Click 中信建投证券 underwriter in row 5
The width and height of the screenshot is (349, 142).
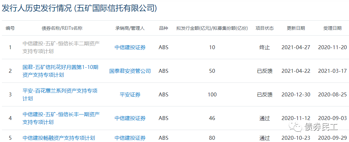click(x=130, y=138)
